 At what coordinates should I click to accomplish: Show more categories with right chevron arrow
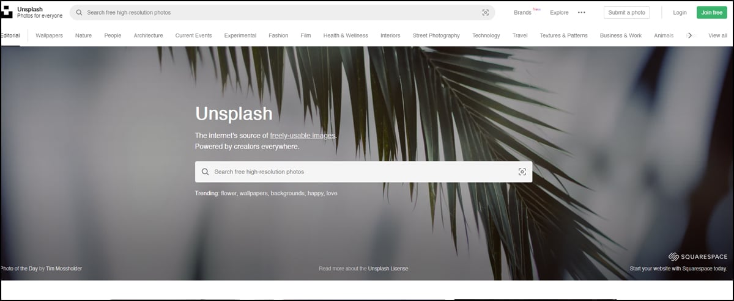point(690,35)
